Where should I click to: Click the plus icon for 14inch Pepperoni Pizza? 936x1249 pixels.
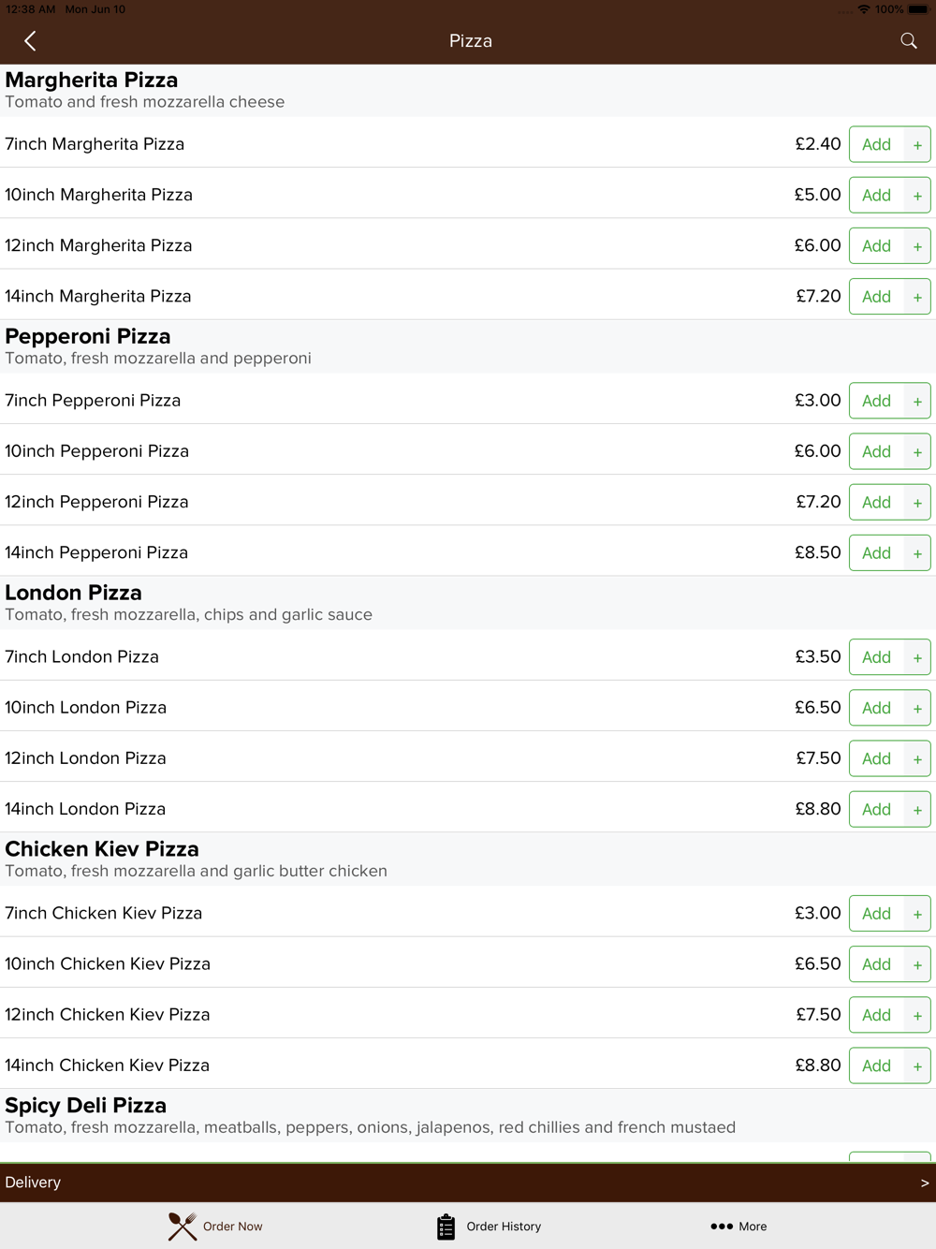tap(917, 553)
